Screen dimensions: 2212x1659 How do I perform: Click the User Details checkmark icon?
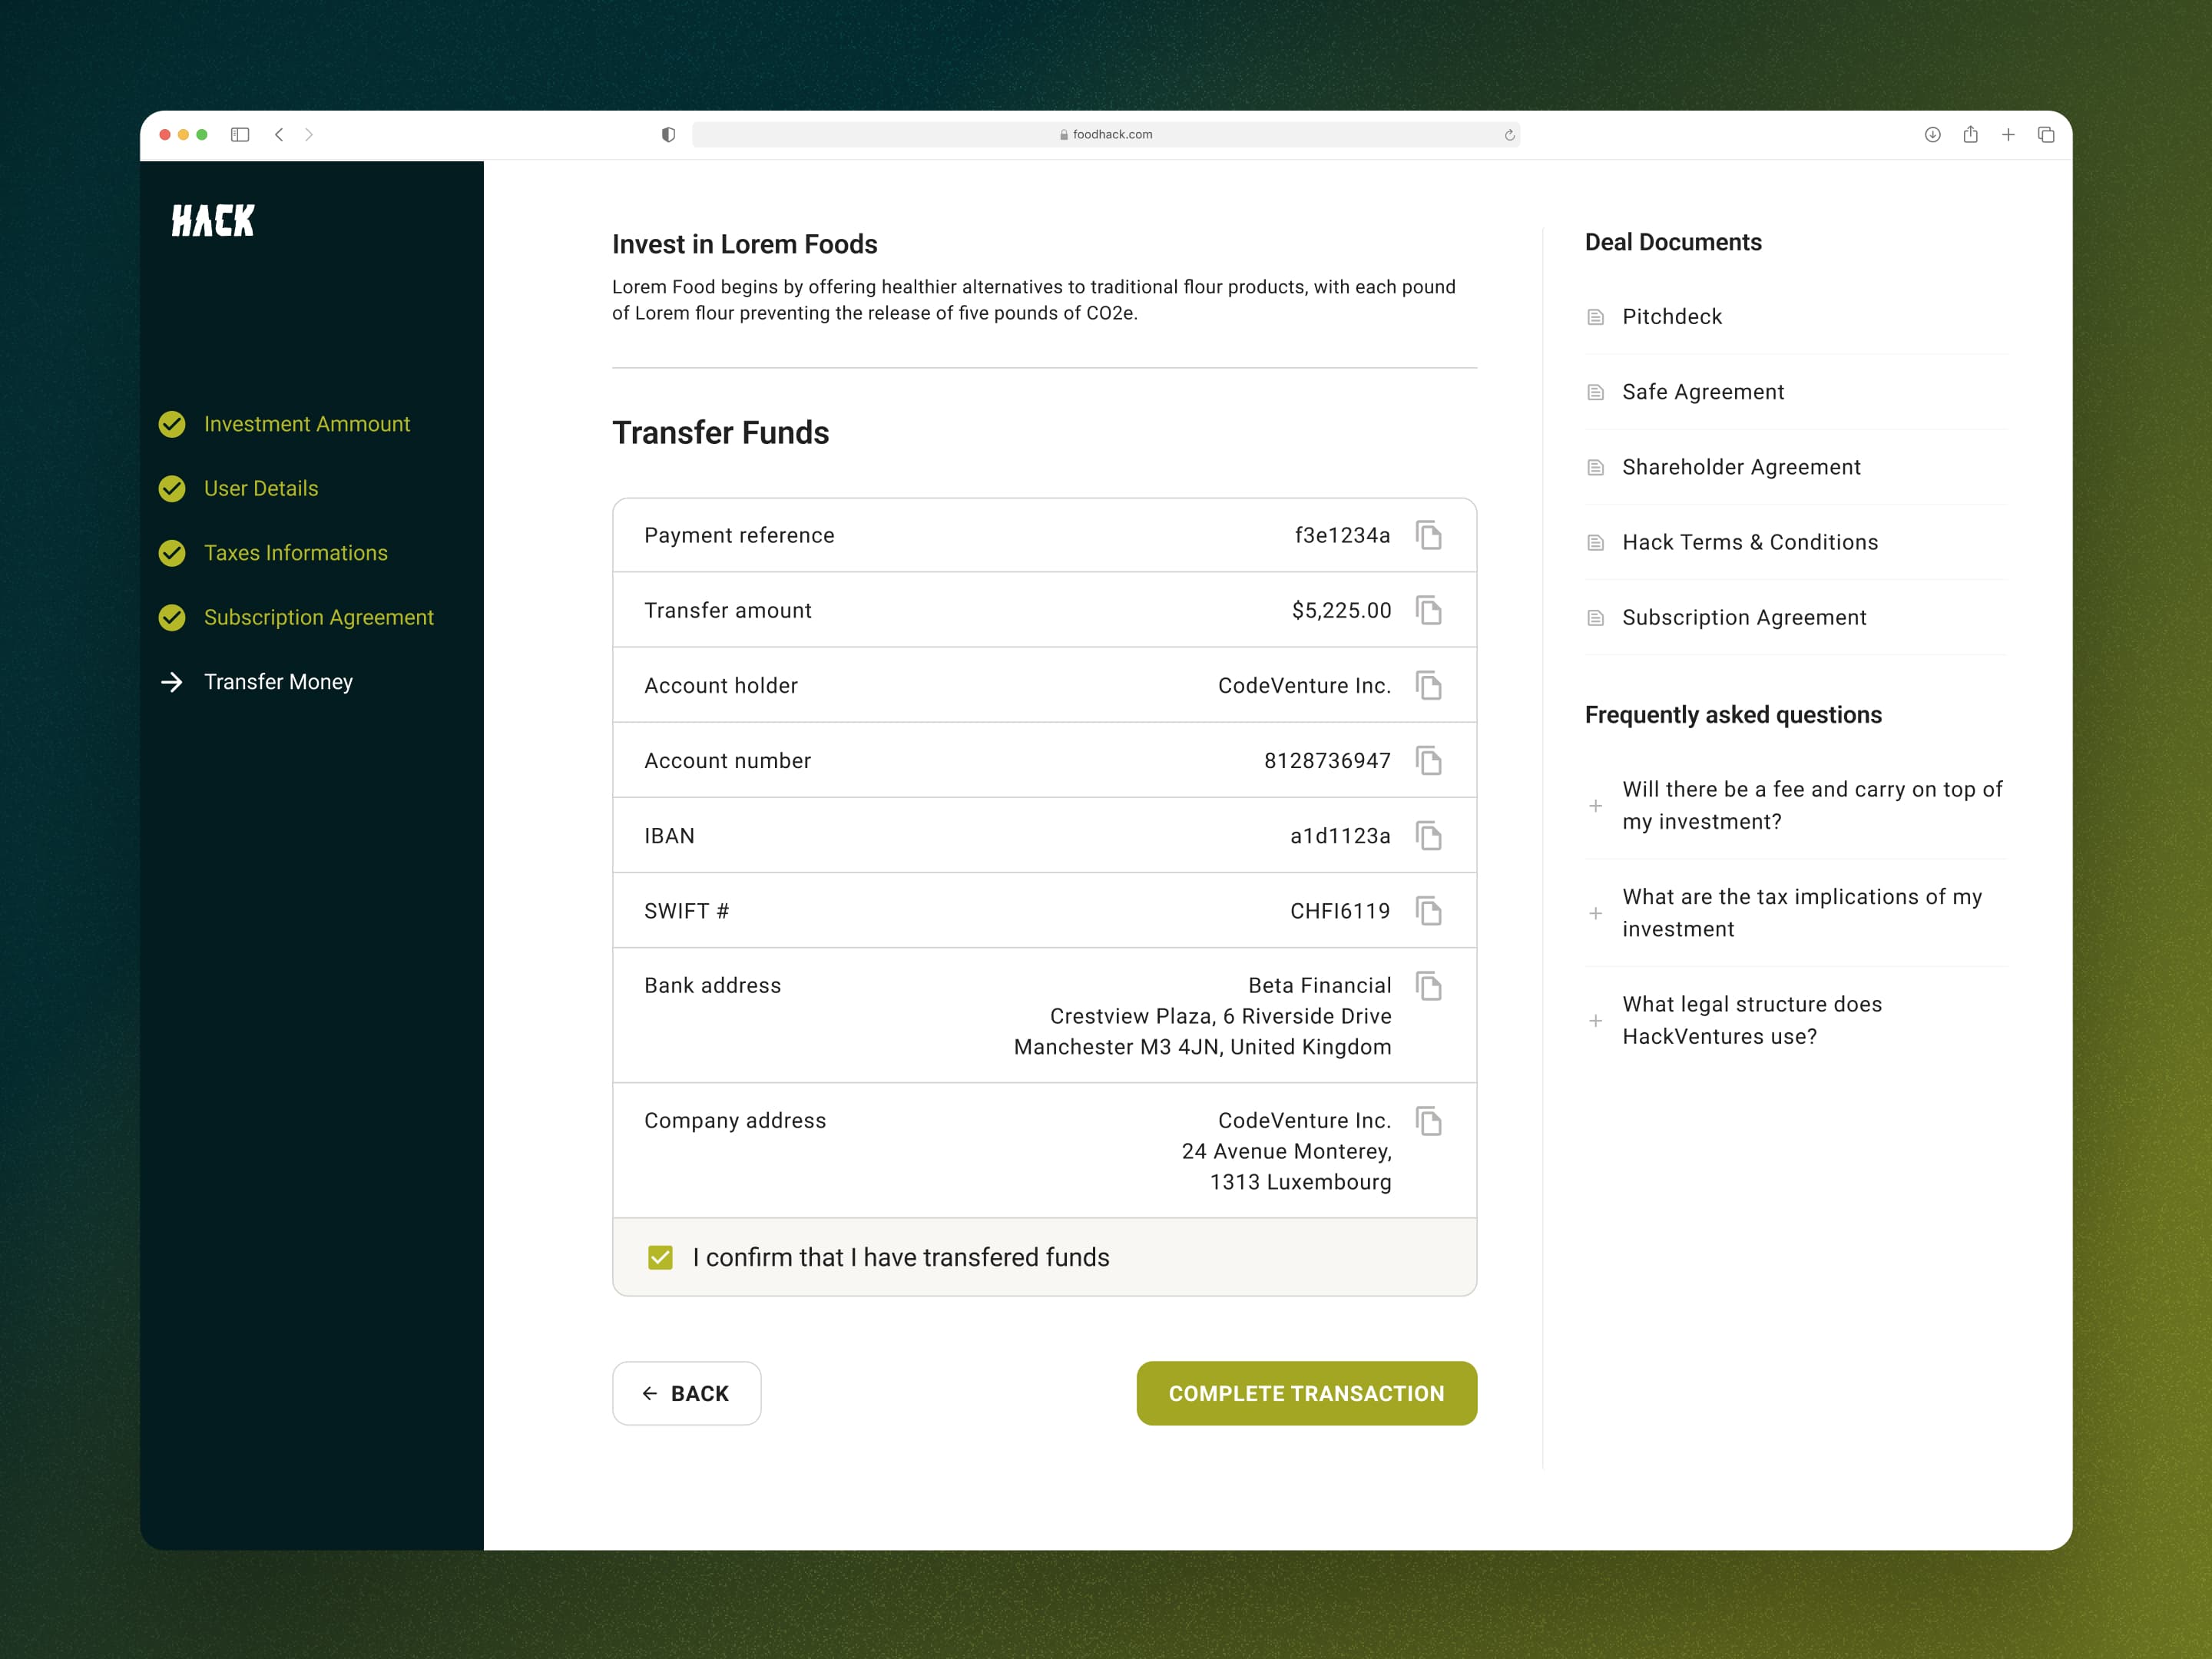172,488
